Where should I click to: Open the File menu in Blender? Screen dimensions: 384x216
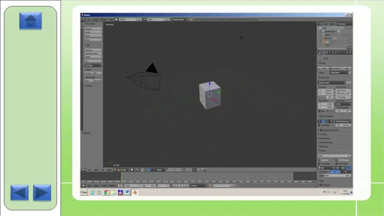pyautogui.click(x=89, y=19)
